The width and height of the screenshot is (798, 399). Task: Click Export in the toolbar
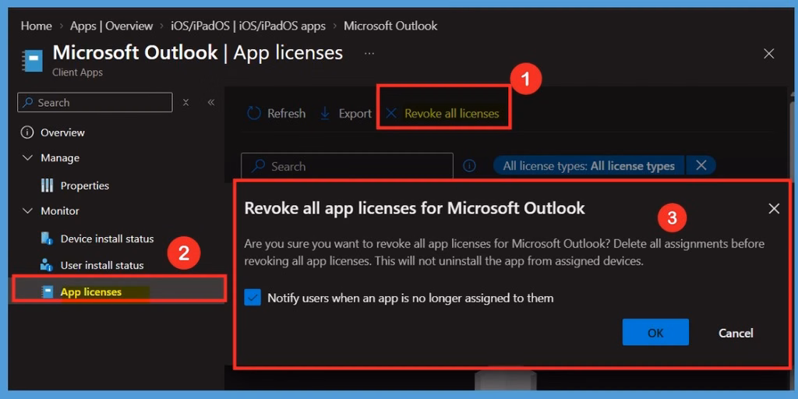click(355, 114)
